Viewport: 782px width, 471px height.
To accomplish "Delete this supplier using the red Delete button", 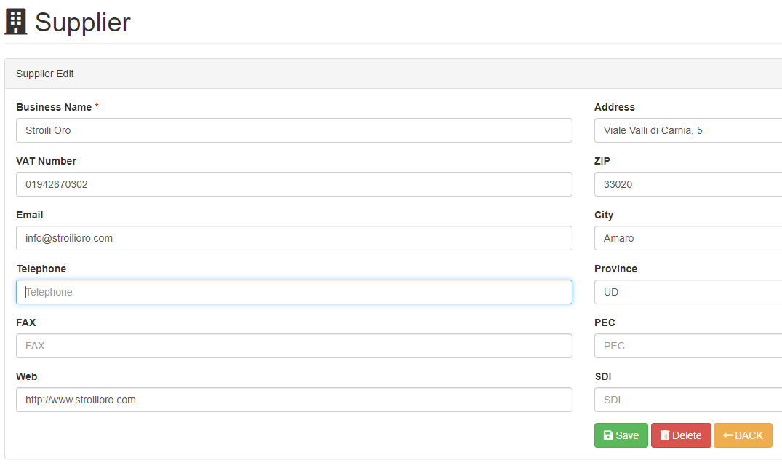I will coord(681,435).
